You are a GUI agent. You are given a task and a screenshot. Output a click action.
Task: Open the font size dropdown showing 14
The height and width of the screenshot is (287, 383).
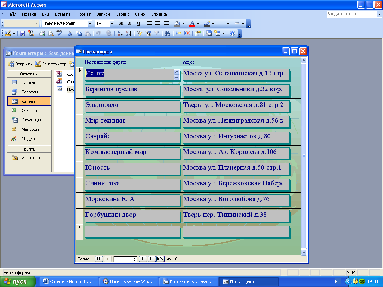[x=112, y=24]
